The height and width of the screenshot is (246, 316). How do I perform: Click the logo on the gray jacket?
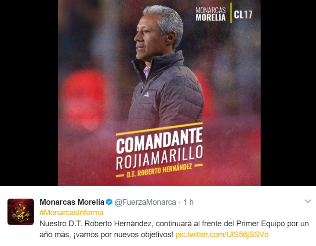(146, 94)
